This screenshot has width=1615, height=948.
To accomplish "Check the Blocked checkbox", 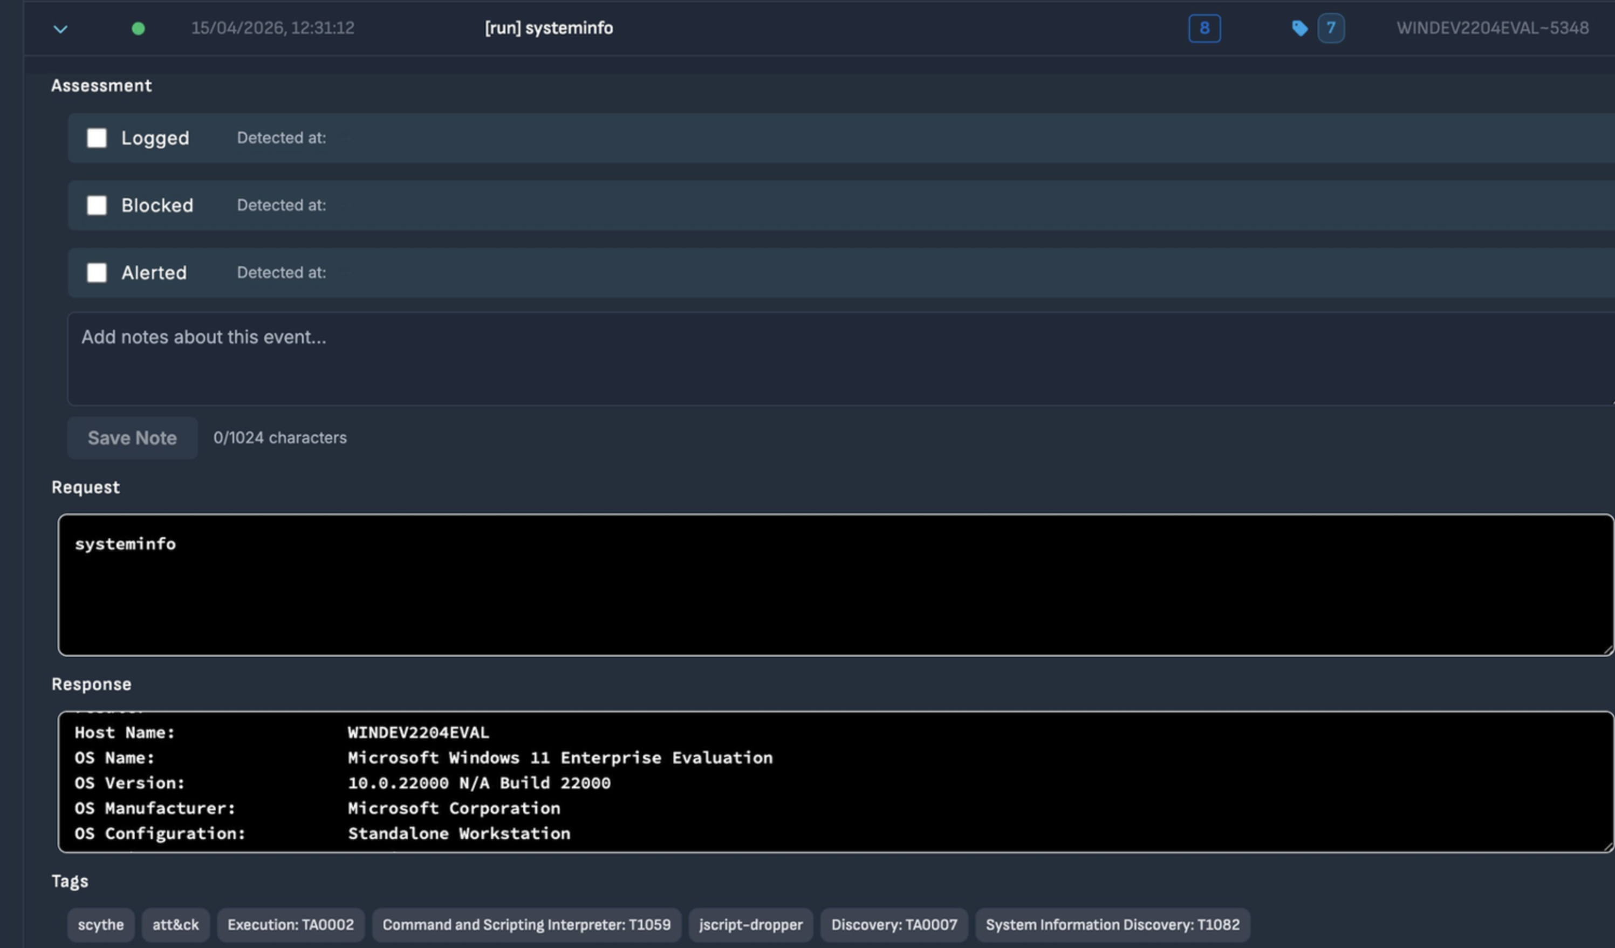I will pos(97,205).
